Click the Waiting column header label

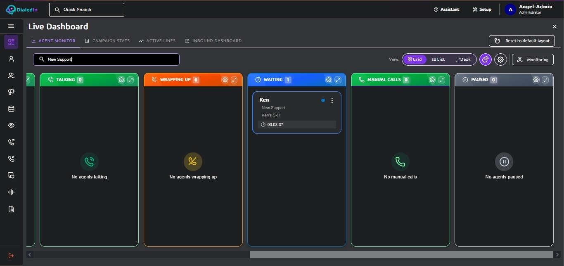pyautogui.click(x=273, y=80)
